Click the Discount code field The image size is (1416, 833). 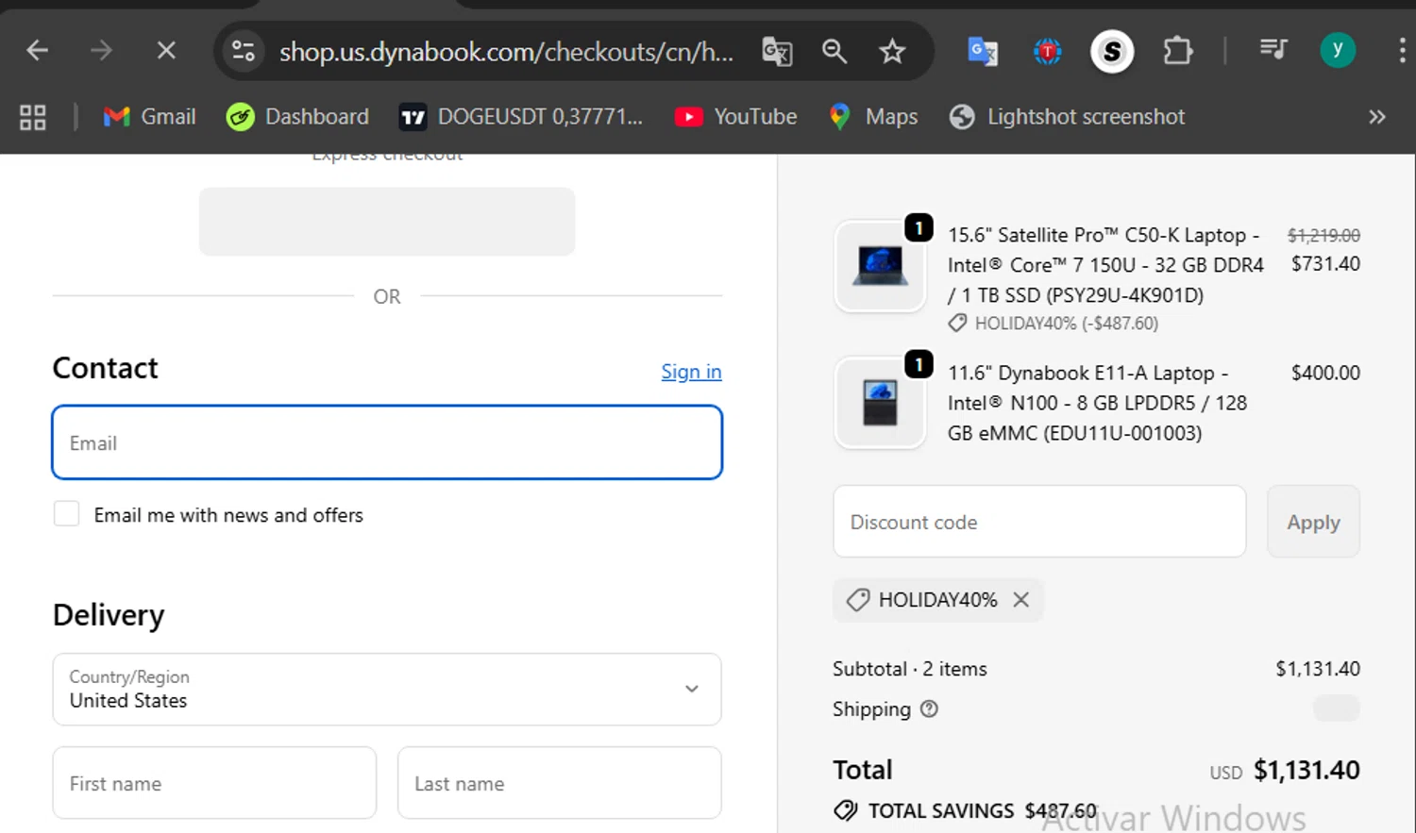1039,522
